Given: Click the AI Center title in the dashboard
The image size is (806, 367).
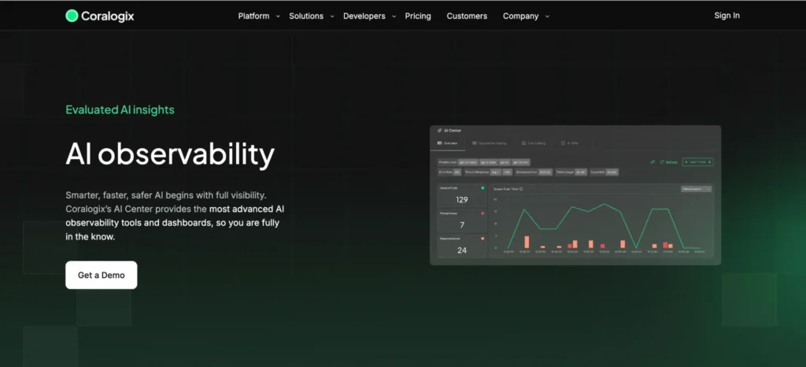Looking at the screenshot, I should point(453,131).
